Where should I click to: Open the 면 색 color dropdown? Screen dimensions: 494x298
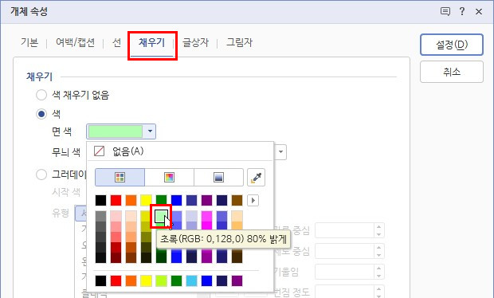(121, 131)
